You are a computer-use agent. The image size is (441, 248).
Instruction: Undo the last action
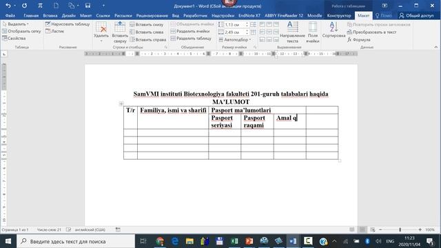click(8, 6)
